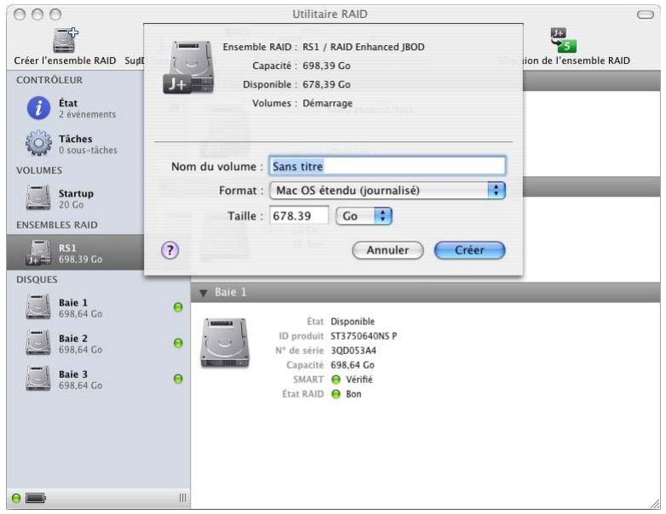The image size is (666, 514).
Task: Click the toolbar toggle pill button in title bar
Action: point(646,14)
